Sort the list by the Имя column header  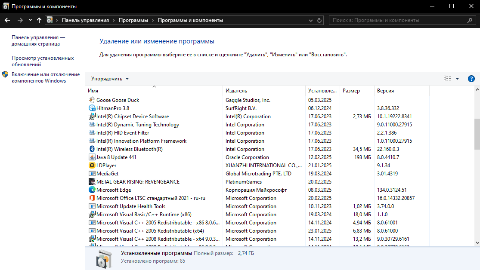coord(154,91)
